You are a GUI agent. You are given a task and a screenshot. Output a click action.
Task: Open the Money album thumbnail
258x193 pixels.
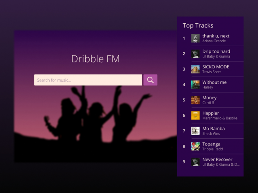pos(195,100)
